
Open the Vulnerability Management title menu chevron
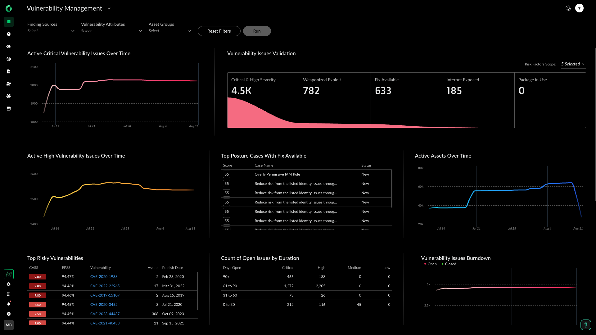click(x=109, y=8)
